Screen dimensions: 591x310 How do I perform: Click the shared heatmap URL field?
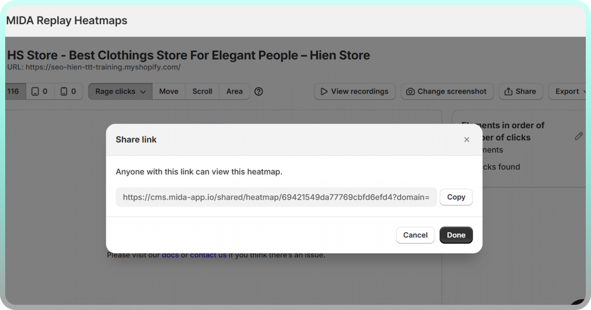click(x=276, y=197)
